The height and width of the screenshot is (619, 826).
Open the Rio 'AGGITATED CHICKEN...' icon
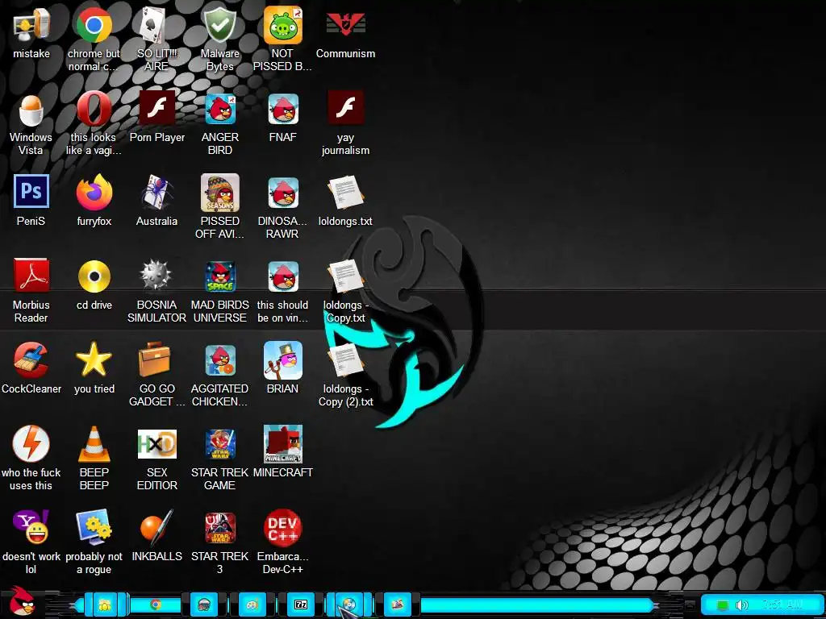pyautogui.click(x=219, y=360)
